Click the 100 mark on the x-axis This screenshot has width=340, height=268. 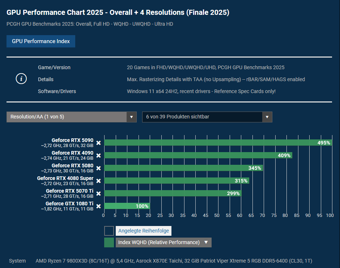[x=330, y=215]
